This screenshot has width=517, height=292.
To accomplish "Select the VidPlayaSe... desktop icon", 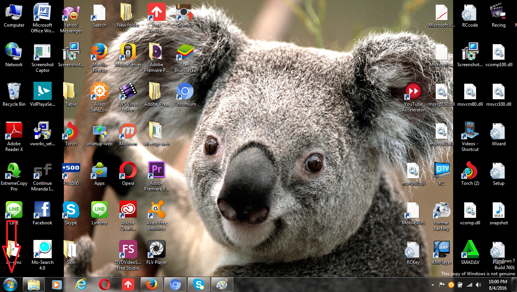I will [43, 95].
